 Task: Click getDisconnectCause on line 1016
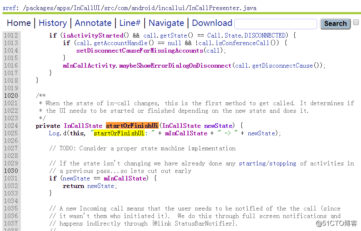point(283,66)
